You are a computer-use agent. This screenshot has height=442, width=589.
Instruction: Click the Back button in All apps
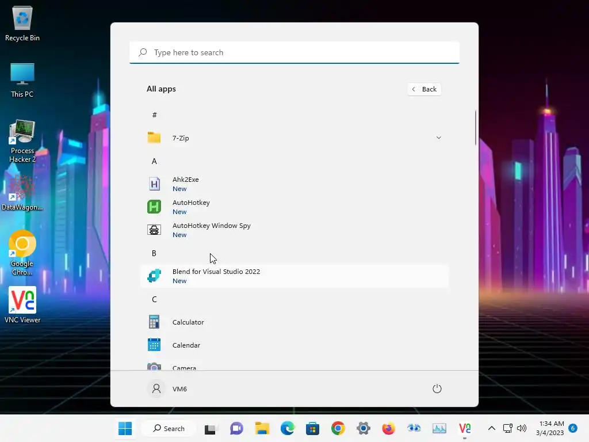pyautogui.click(x=424, y=89)
